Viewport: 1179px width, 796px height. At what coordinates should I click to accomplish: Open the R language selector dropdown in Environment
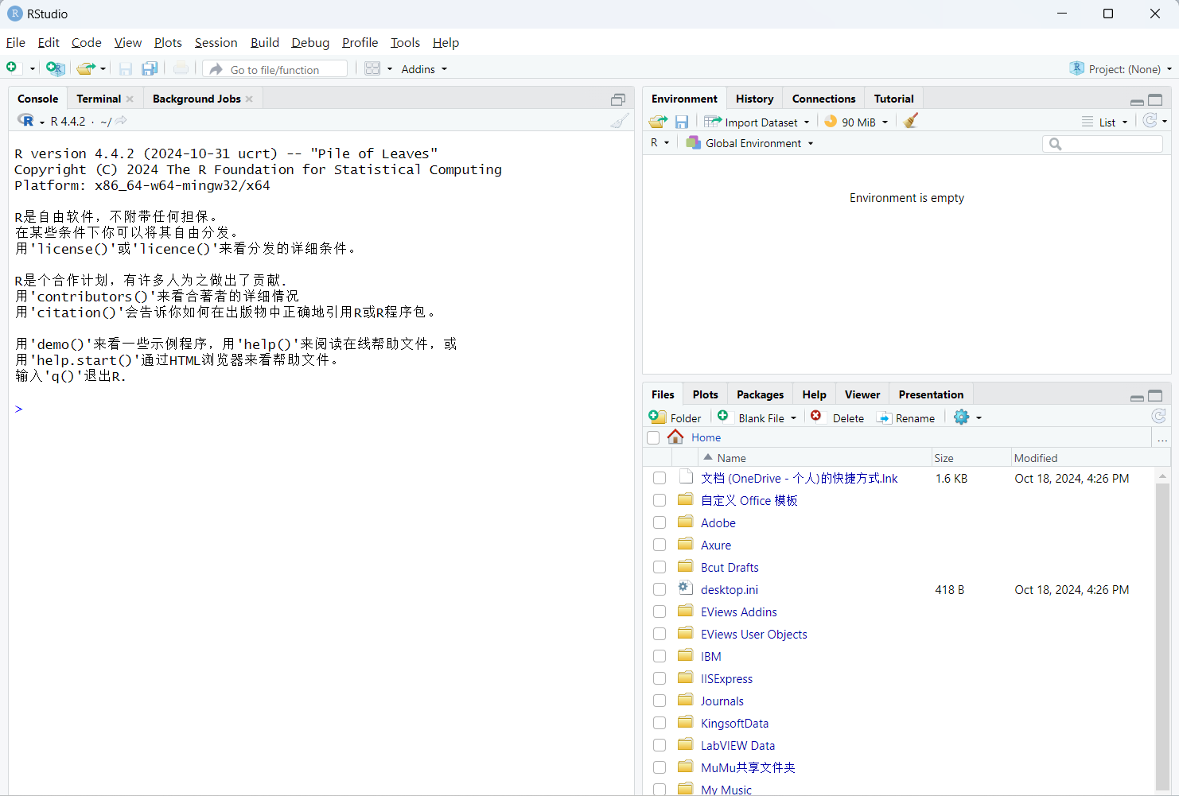click(x=660, y=143)
